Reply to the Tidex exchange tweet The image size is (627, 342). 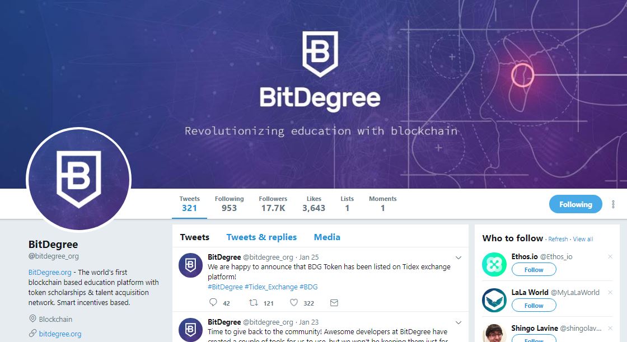(x=213, y=302)
